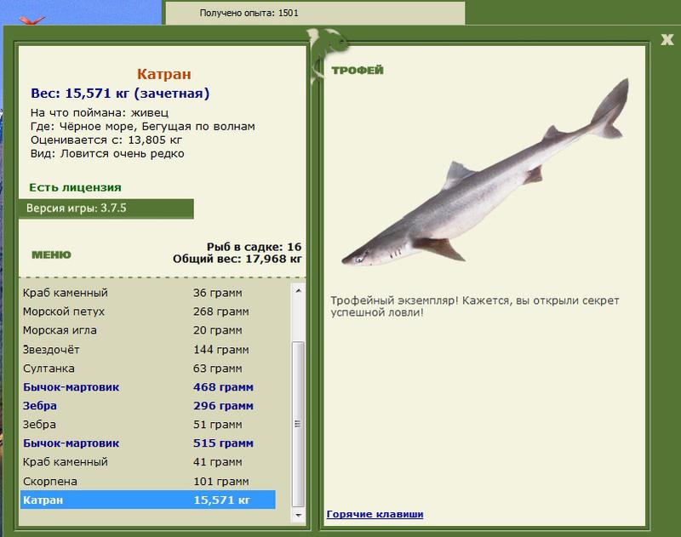Click the Оценивается с: 13,805 кг line

pos(106,140)
